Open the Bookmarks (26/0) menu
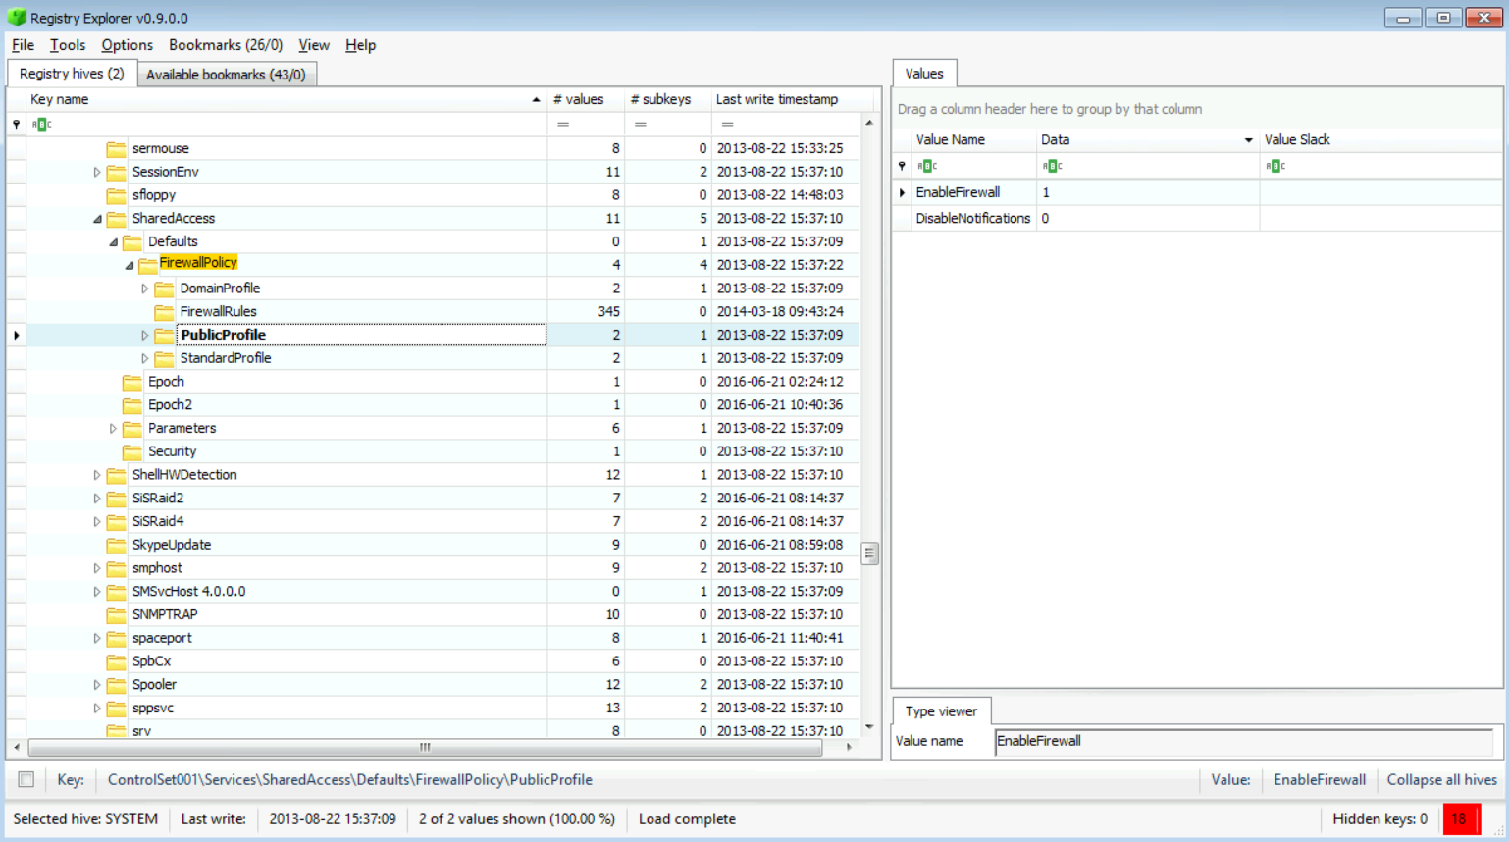1509x842 pixels. (226, 45)
